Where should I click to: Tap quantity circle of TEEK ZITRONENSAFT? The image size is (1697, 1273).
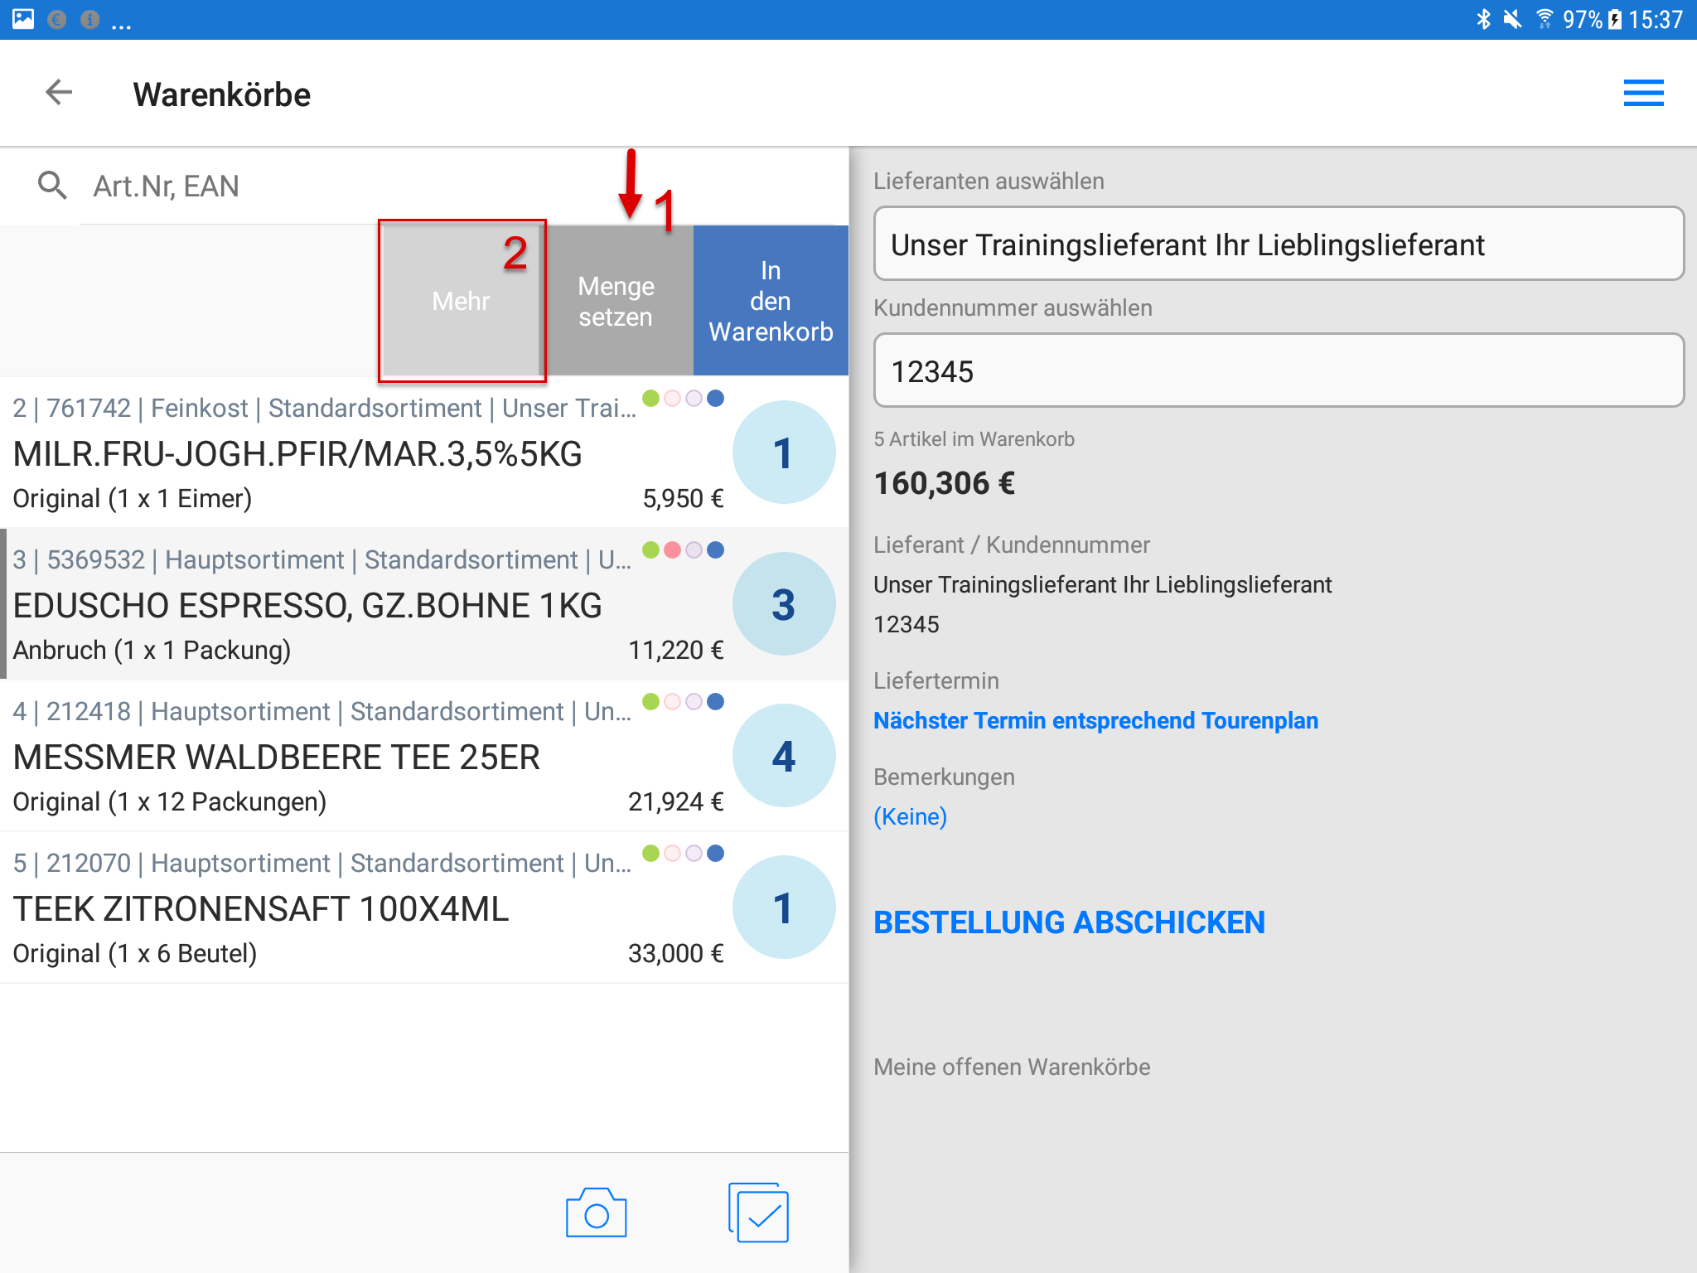point(783,908)
